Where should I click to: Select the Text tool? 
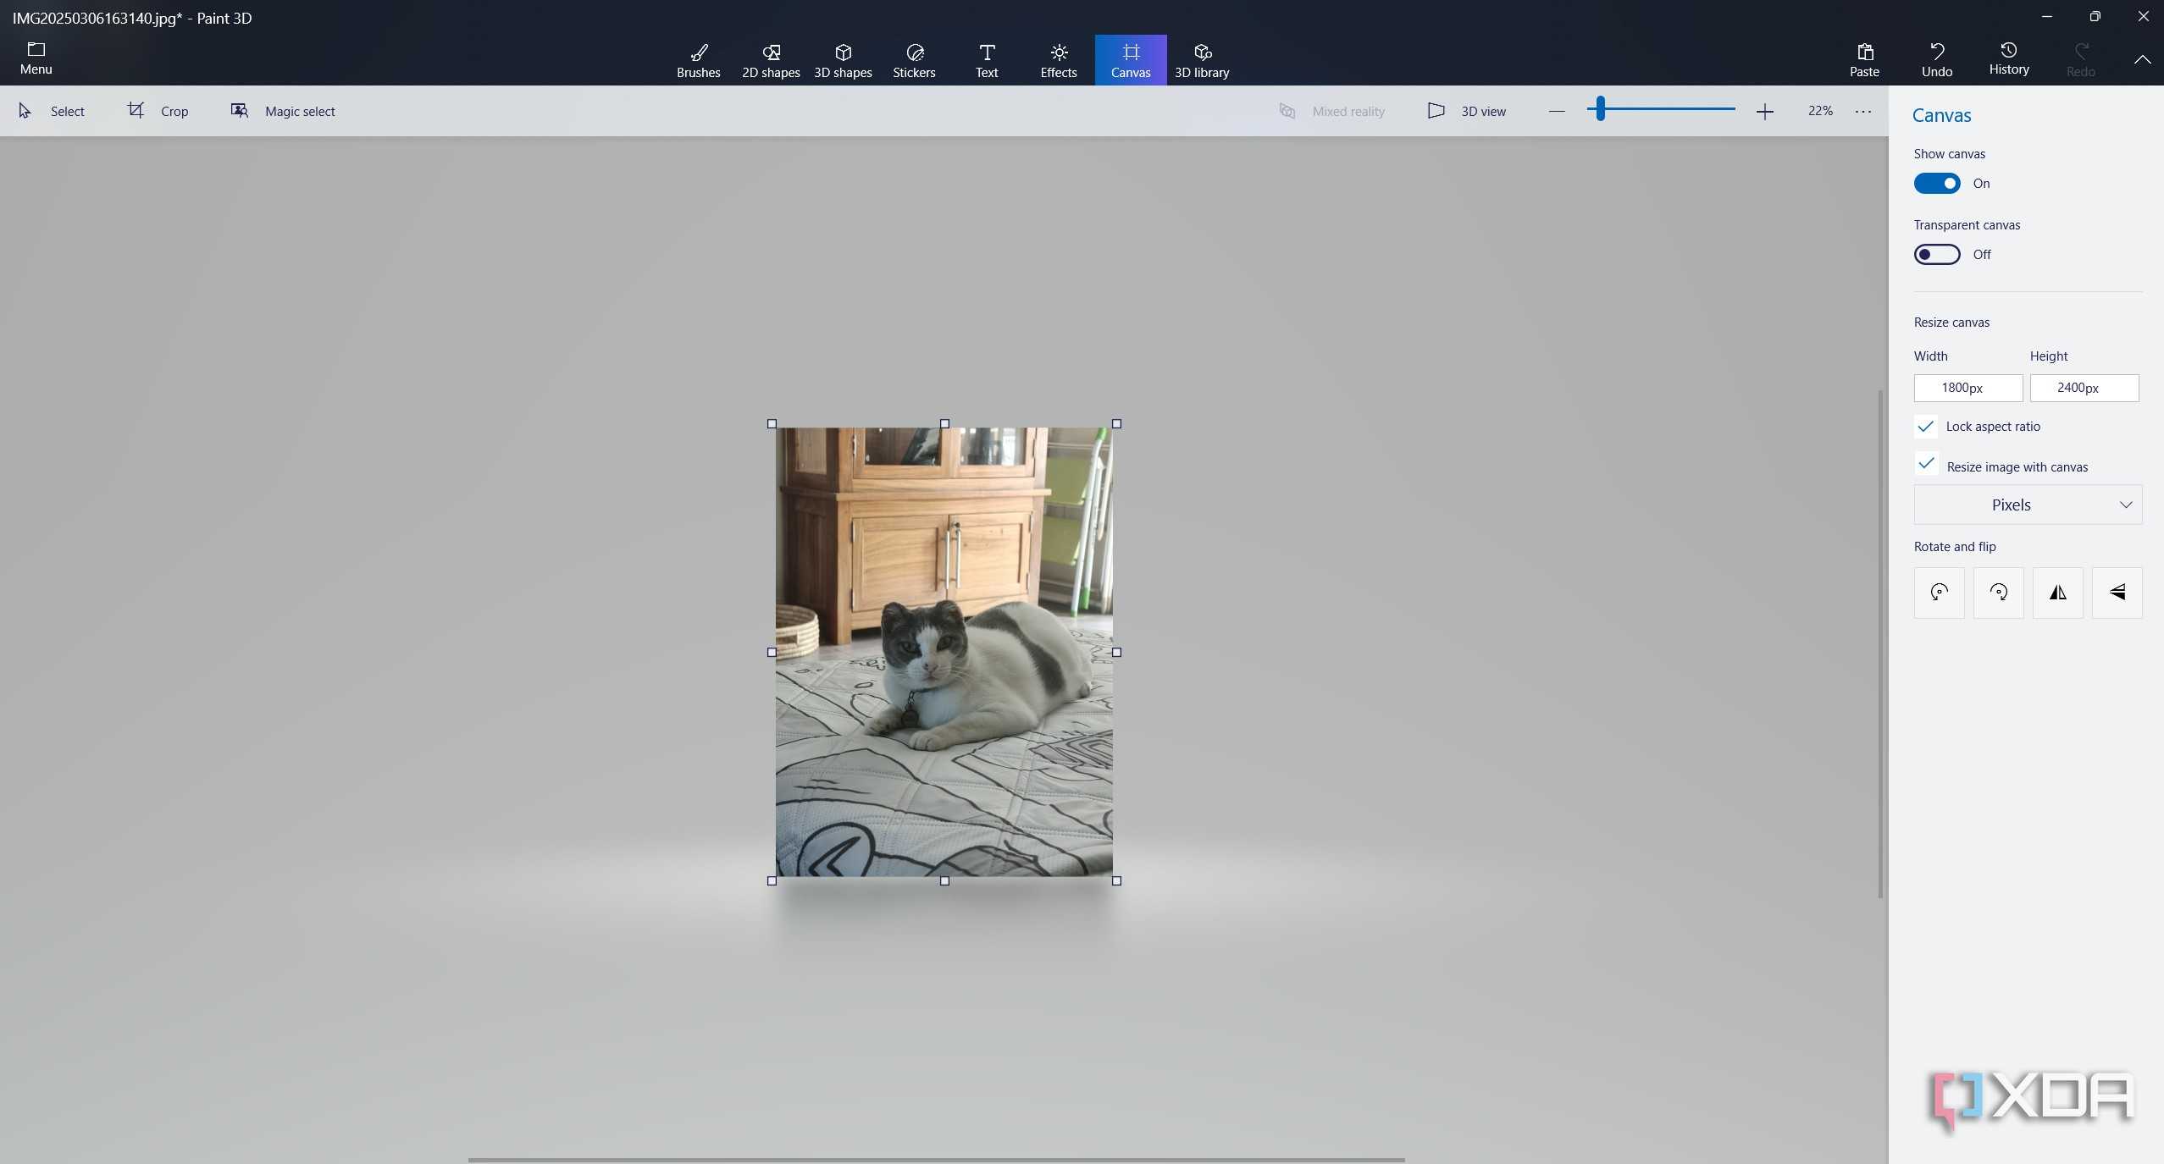[x=986, y=60]
